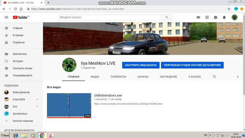
Task: Bookmark this page with the star
Action: [x=229, y=9]
